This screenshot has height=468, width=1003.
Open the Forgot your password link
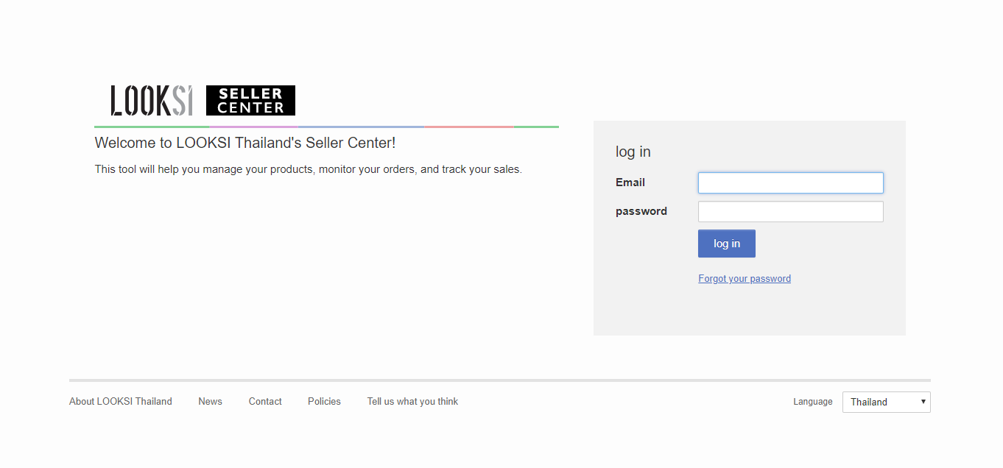(745, 278)
